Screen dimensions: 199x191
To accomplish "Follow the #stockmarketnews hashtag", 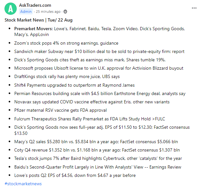I will (23, 184).
